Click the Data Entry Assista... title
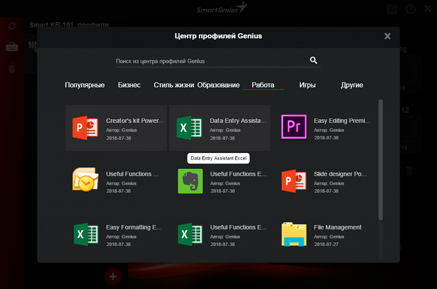The width and height of the screenshot is (437, 289). click(238, 120)
